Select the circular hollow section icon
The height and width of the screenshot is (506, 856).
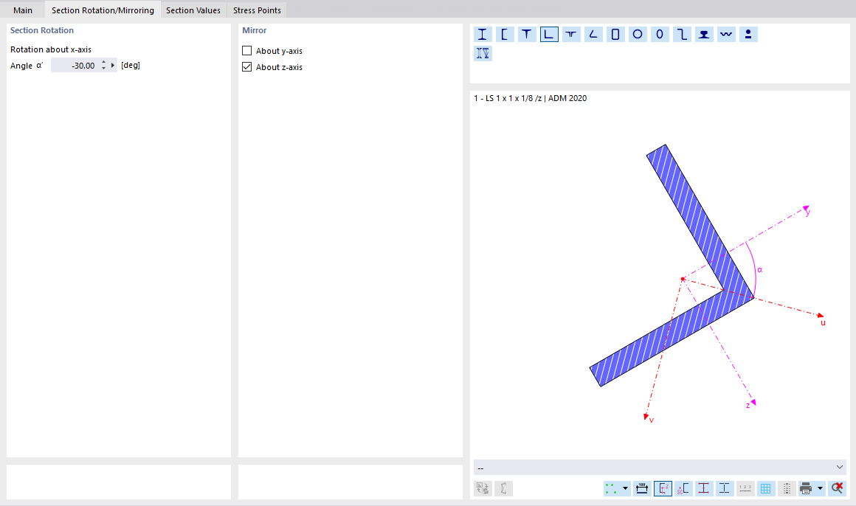638,34
